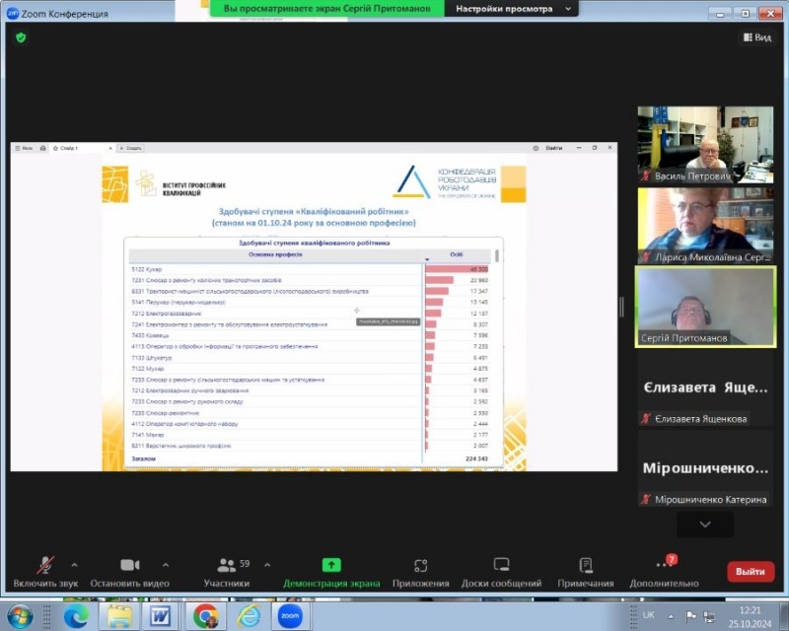The height and width of the screenshot is (631, 789).
Task: Leave the meeting with Выйти button
Action: (750, 571)
